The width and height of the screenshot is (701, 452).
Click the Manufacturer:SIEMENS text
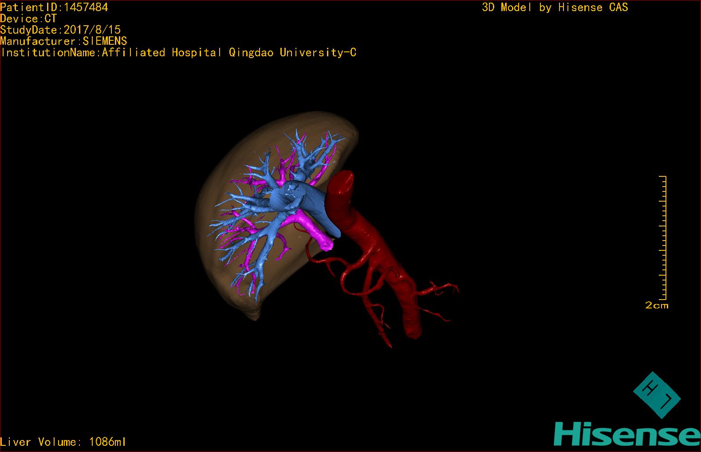pos(64,41)
